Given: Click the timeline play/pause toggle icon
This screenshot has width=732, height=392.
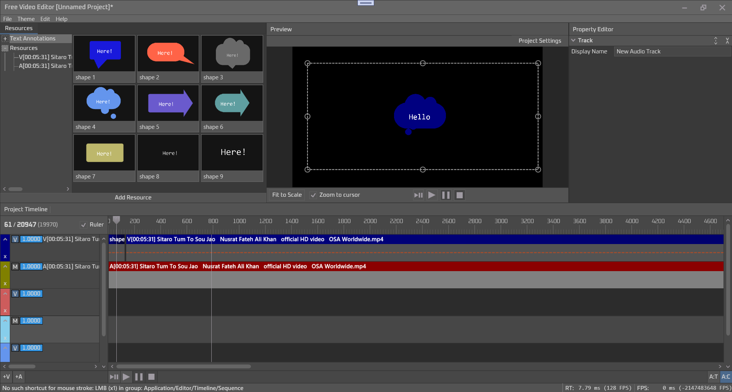Looking at the screenshot, I should (114, 377).
